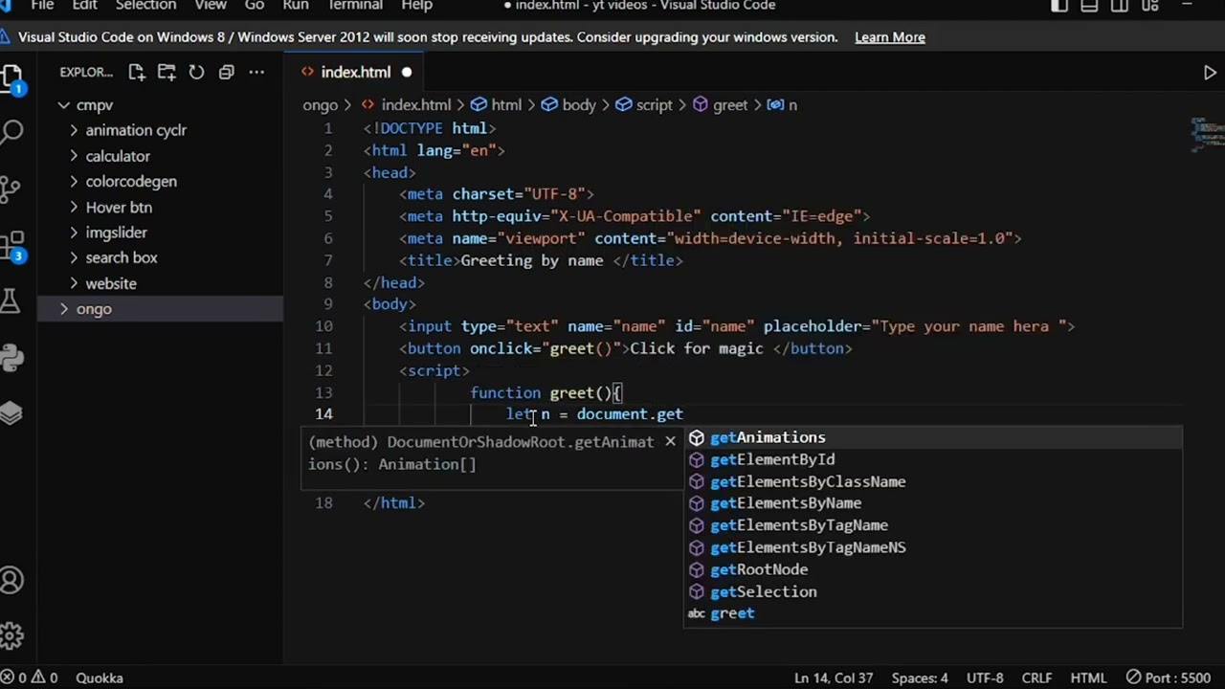Select getAnimations suggestion
This screenshot has height=689, width=1225.
point(933,437)
